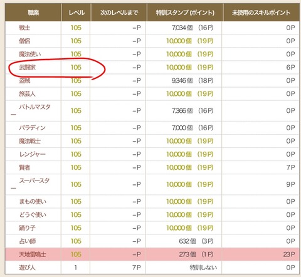Click the 職業 column header
Viewport: 301px width, 277px height.
pos(33,13)
